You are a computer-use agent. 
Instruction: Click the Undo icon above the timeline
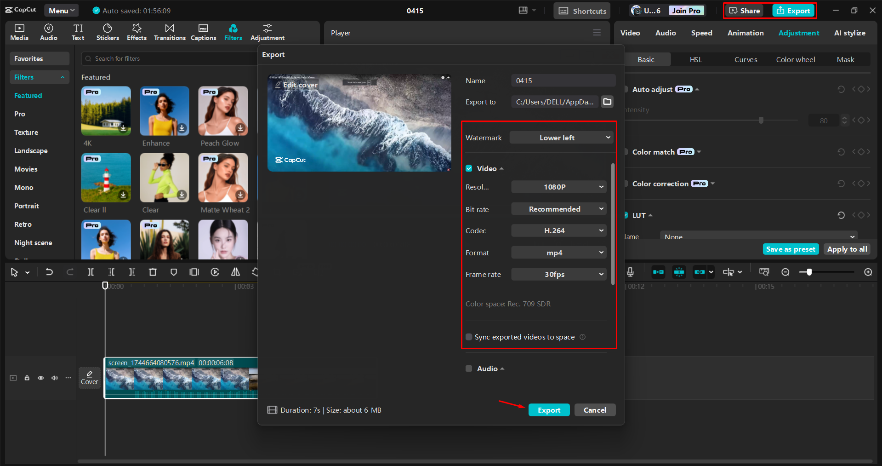pos(49,272)
